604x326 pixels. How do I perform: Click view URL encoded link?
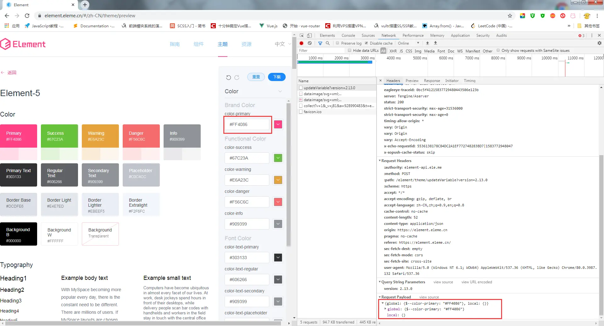pos(477,282)
